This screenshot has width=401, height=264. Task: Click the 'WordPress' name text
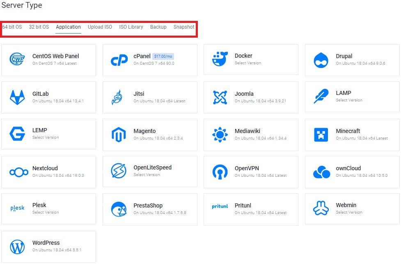[x=46, y=243]
